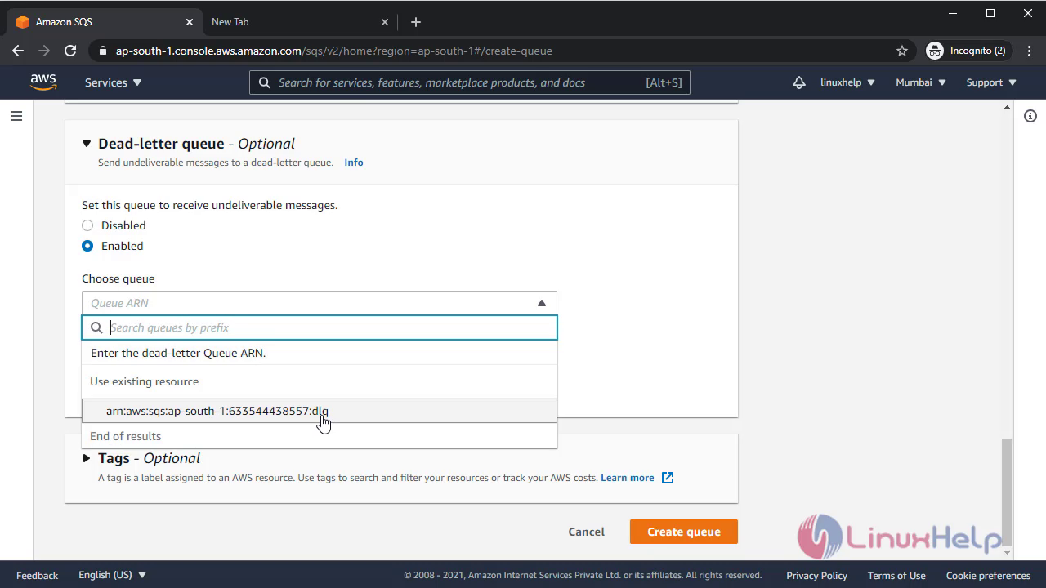The width and height of the screenshot is (1046, 588).
Task: Bookmark this page with the star icon
Action: point(902,51)
